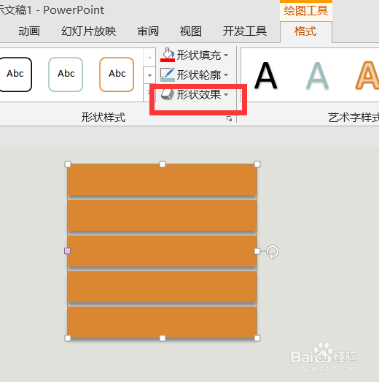Click the Shape Effects icon

point(168,94)
